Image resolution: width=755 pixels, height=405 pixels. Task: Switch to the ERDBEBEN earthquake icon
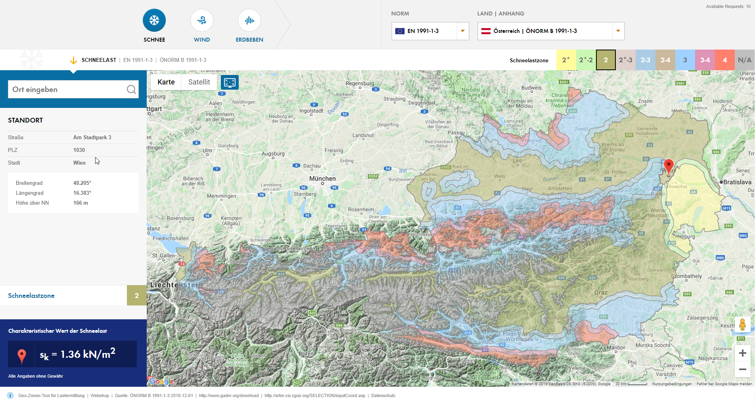[249, 20]
